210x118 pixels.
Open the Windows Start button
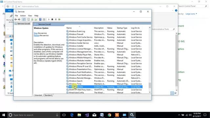(4, 115)
